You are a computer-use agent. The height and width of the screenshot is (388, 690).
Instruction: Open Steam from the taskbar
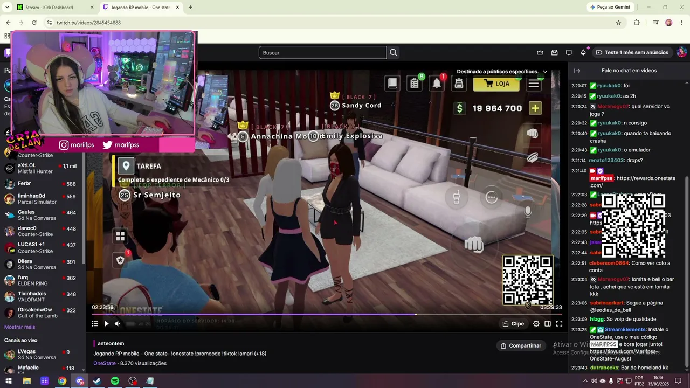pyautogui.click(x=98, y=381)
